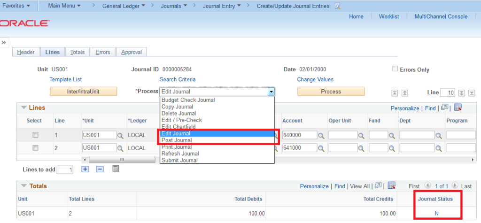
Task: Open the Process dropdown arrow
Action: pyautogui.click(x=271, y=92)
